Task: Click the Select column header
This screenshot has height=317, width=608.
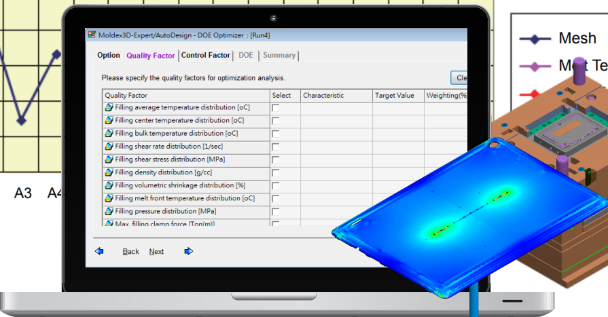Action: click(285, 95)
